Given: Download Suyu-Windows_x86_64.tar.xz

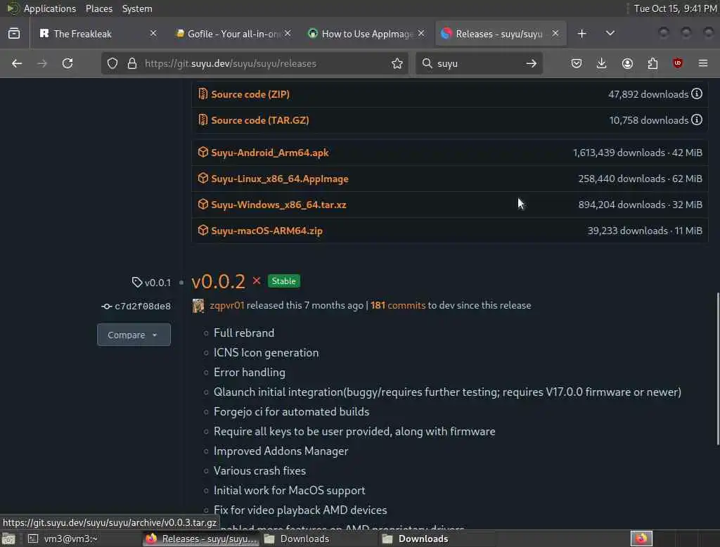Looking at the screenshot, I should (x=278, y=205).
